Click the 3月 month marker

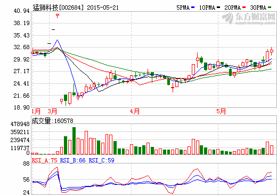click(52, 112)
